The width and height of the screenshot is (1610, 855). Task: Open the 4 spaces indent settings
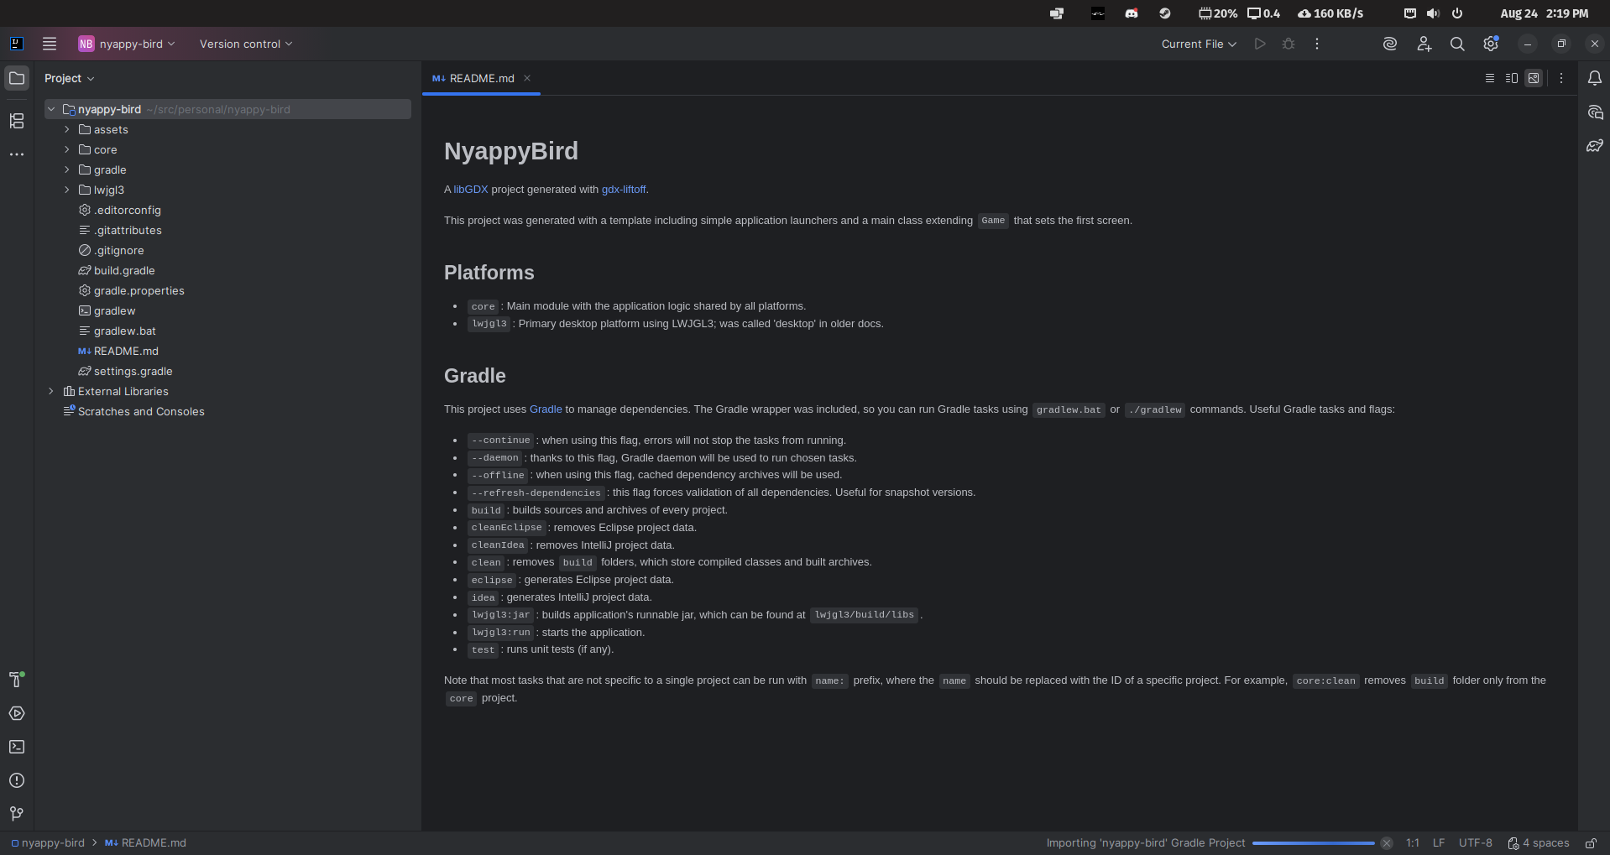(x=1539, y=843)
